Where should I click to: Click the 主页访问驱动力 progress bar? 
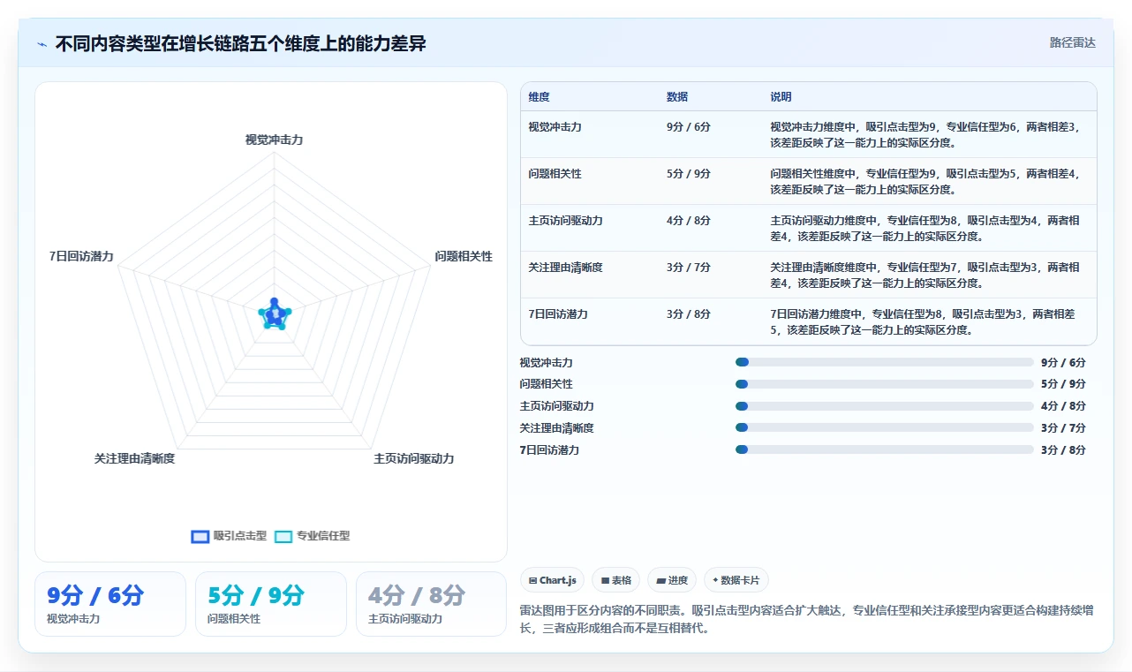(x=884, y=406)
